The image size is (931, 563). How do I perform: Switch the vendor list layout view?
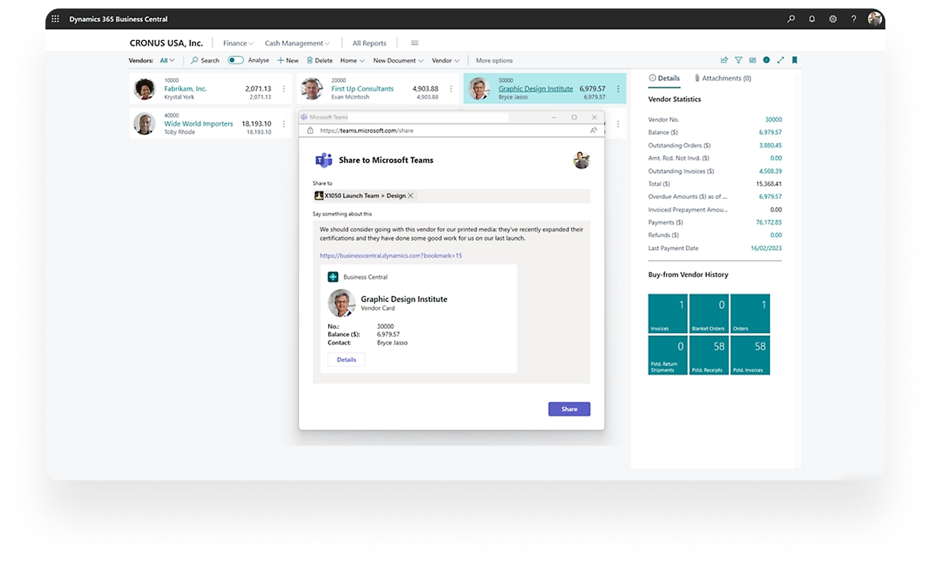(x=752, y=60)
